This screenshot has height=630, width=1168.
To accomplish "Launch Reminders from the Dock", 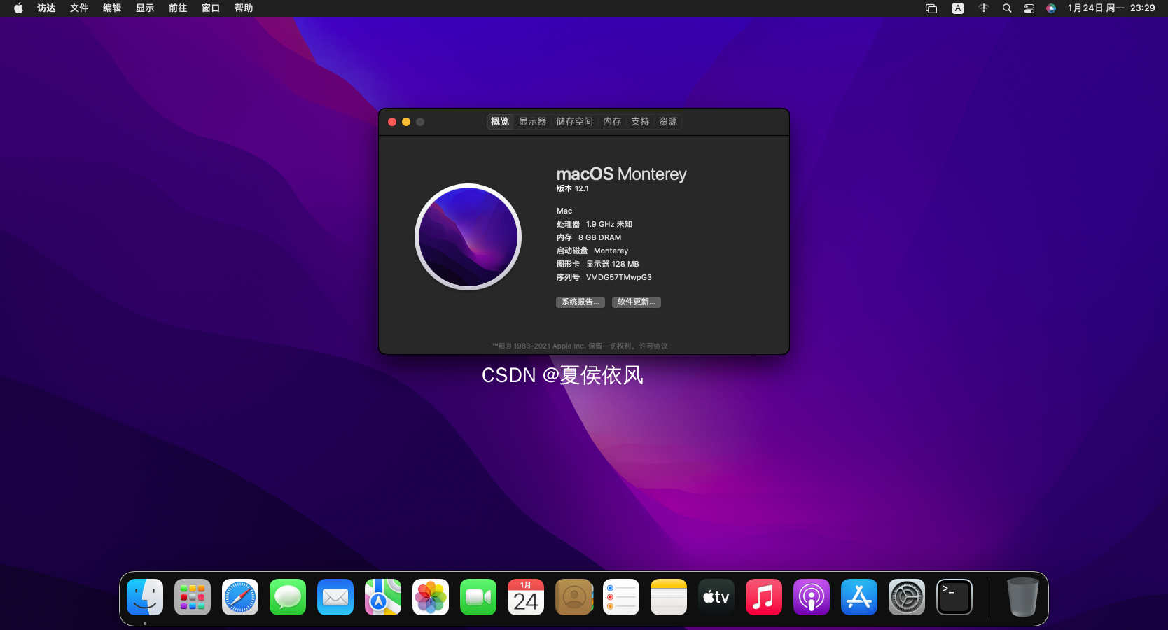I will 621,597.
